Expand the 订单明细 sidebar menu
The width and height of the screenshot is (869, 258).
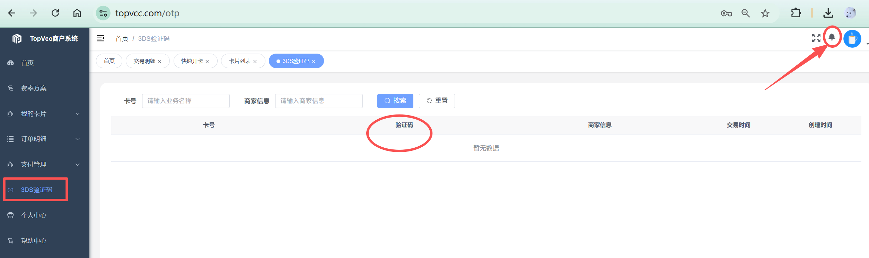pyautogui.click(x=44, y=139)
